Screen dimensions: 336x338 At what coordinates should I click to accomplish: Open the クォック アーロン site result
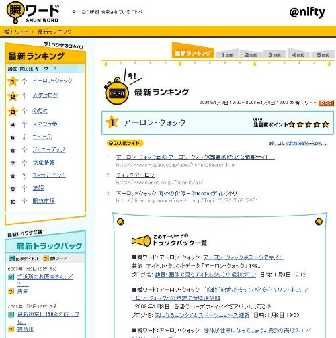pyautogui.click(x=135, y=175)
